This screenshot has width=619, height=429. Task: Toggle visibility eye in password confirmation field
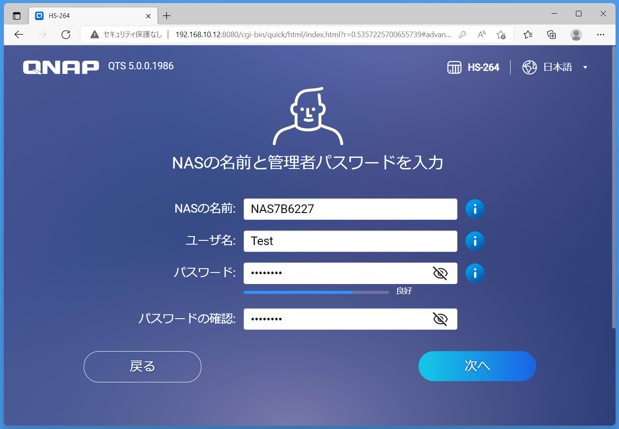click(440, 319)
